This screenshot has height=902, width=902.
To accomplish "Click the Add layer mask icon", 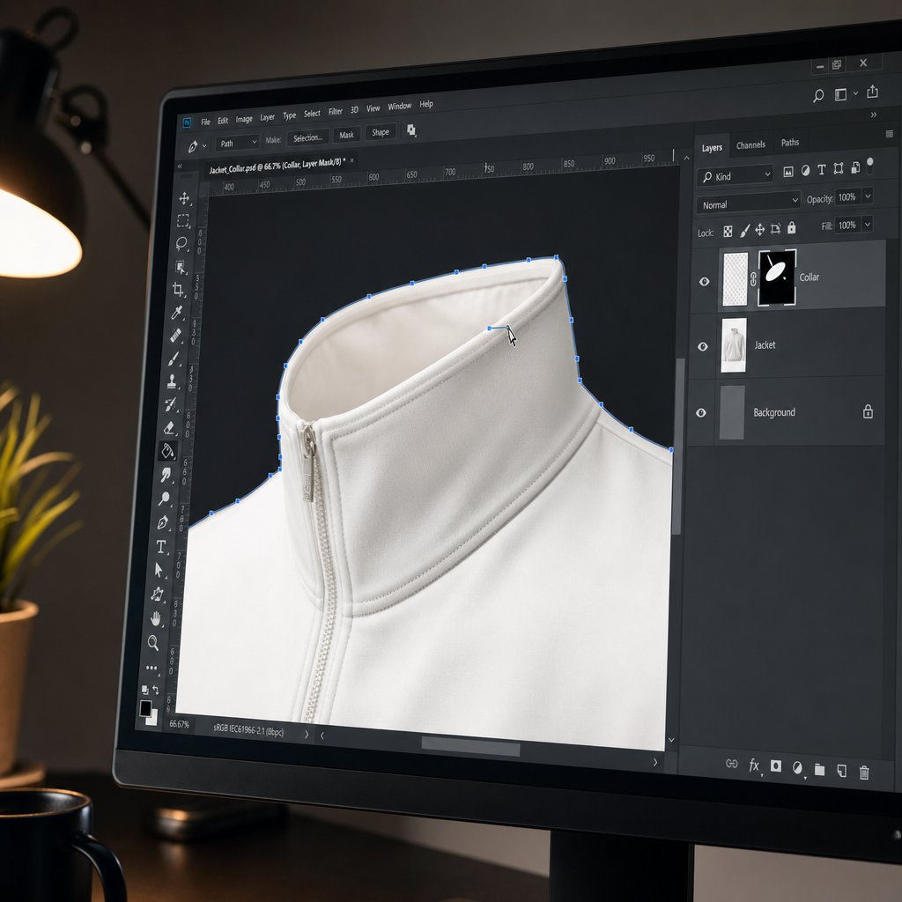I will pos(776,765).
